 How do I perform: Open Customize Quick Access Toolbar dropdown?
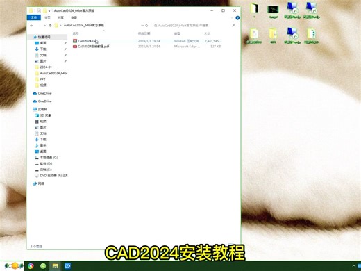[49, 10]
